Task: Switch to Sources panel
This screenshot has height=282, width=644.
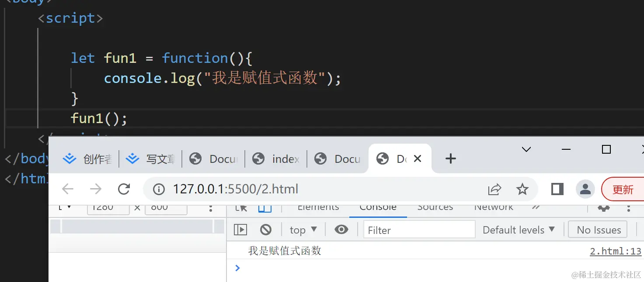Action: point(435,208)
